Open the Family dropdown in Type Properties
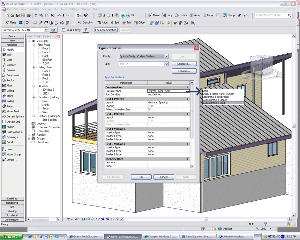The width and height of the screenshot is (300, 240). pos(167,56)
